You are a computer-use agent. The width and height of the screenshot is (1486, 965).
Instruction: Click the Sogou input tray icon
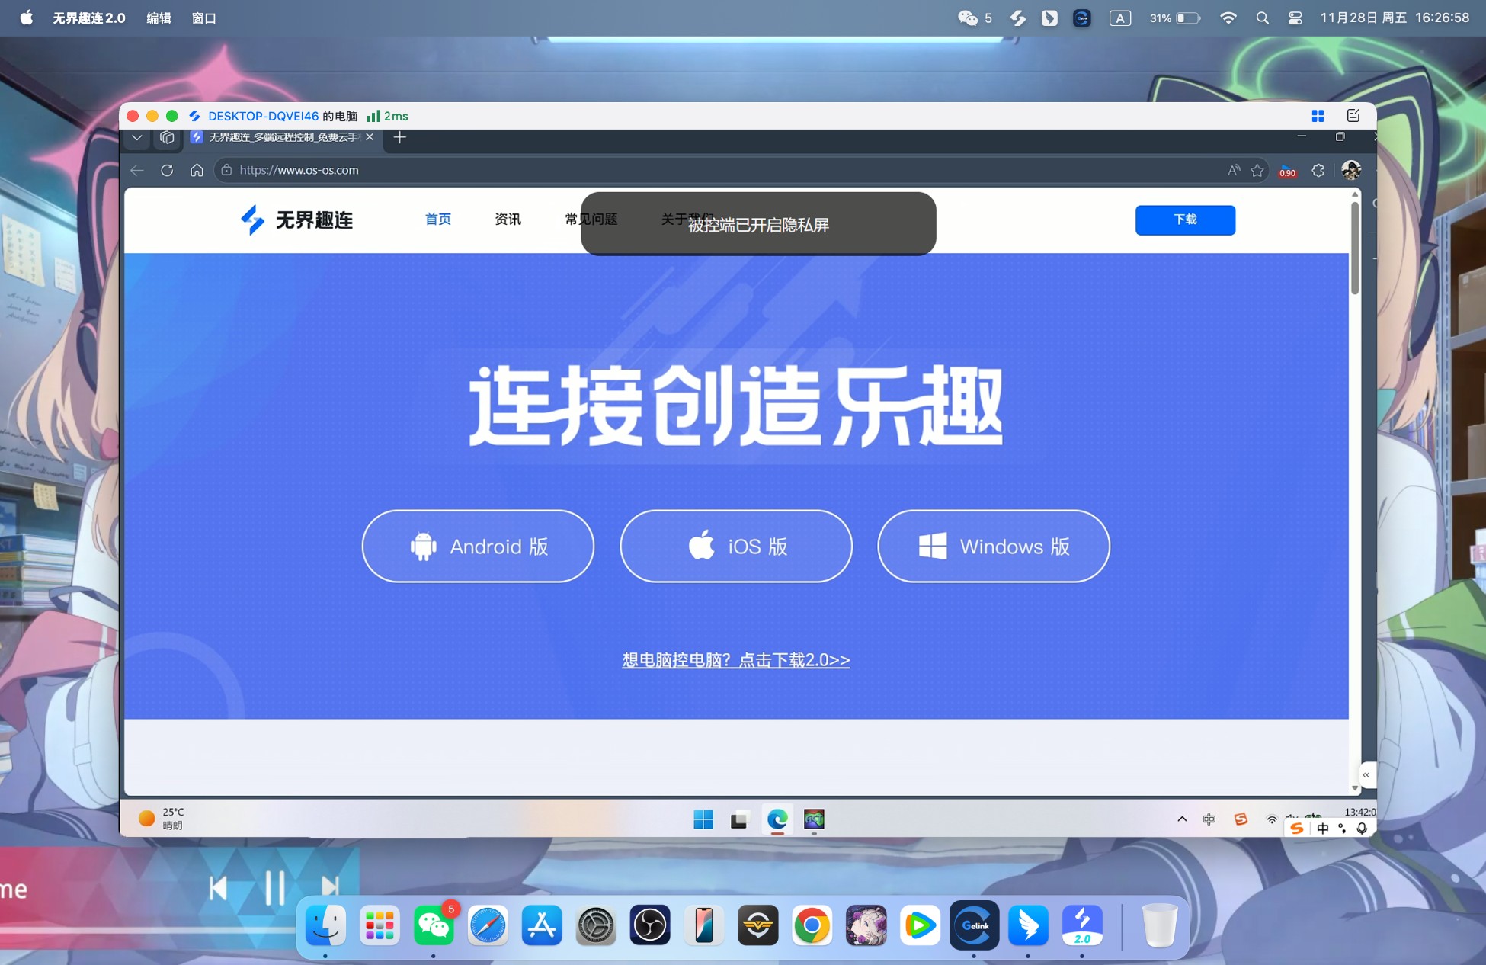click(1241, 819)
